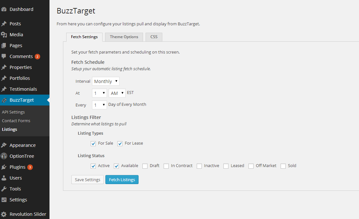Open the Interval Monthly dropdown

click(x=106, y=81)
